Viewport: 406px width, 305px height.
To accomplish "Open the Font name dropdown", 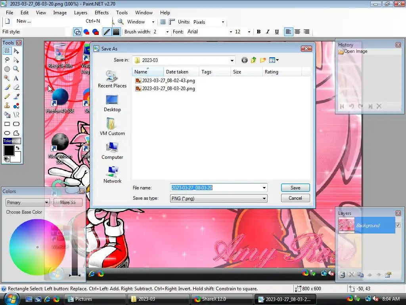I will [x=231, y=32].
